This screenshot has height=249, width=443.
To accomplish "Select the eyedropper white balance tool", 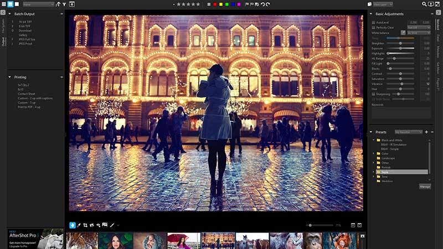I will [x=79, y=225].
